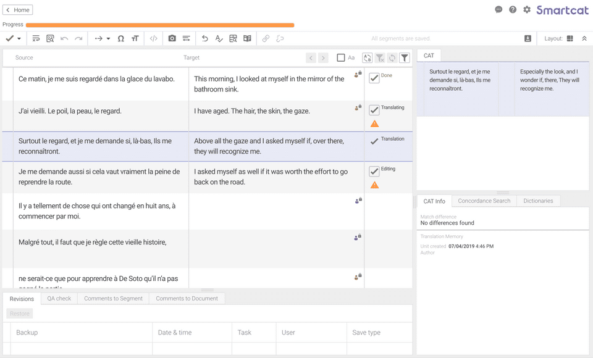593x358 pixels.
Task: Open the filter funnel icon
Action: coord(404,58)
